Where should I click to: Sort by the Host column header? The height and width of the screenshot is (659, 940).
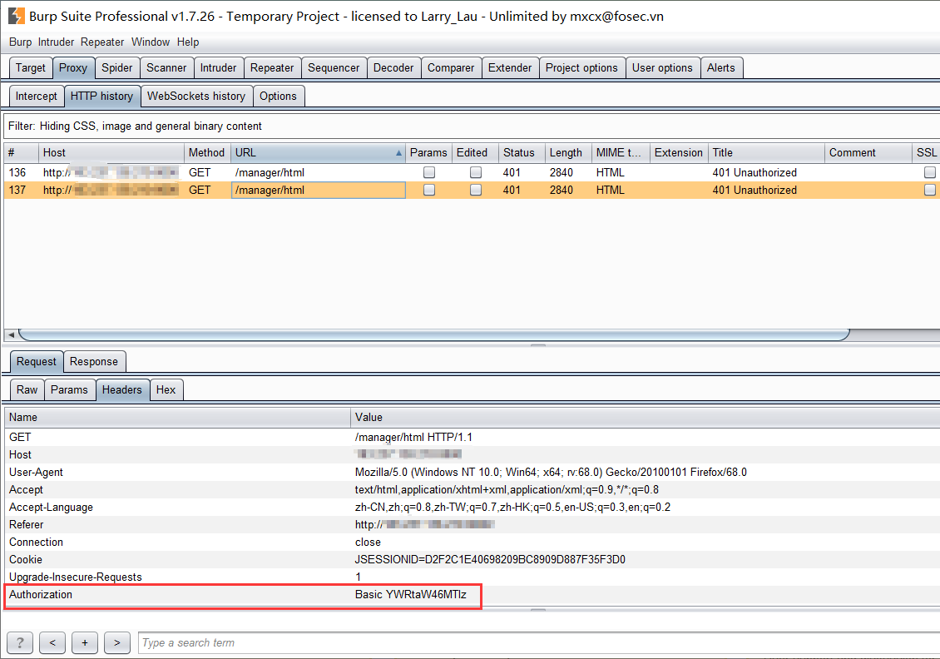[x=111, y=153]
